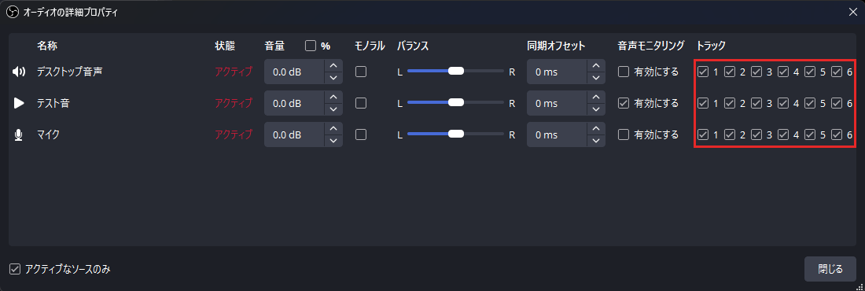Uncheck track 1 for マイク
The width and height of the screenshot is (865, 291).
point(703,134)
